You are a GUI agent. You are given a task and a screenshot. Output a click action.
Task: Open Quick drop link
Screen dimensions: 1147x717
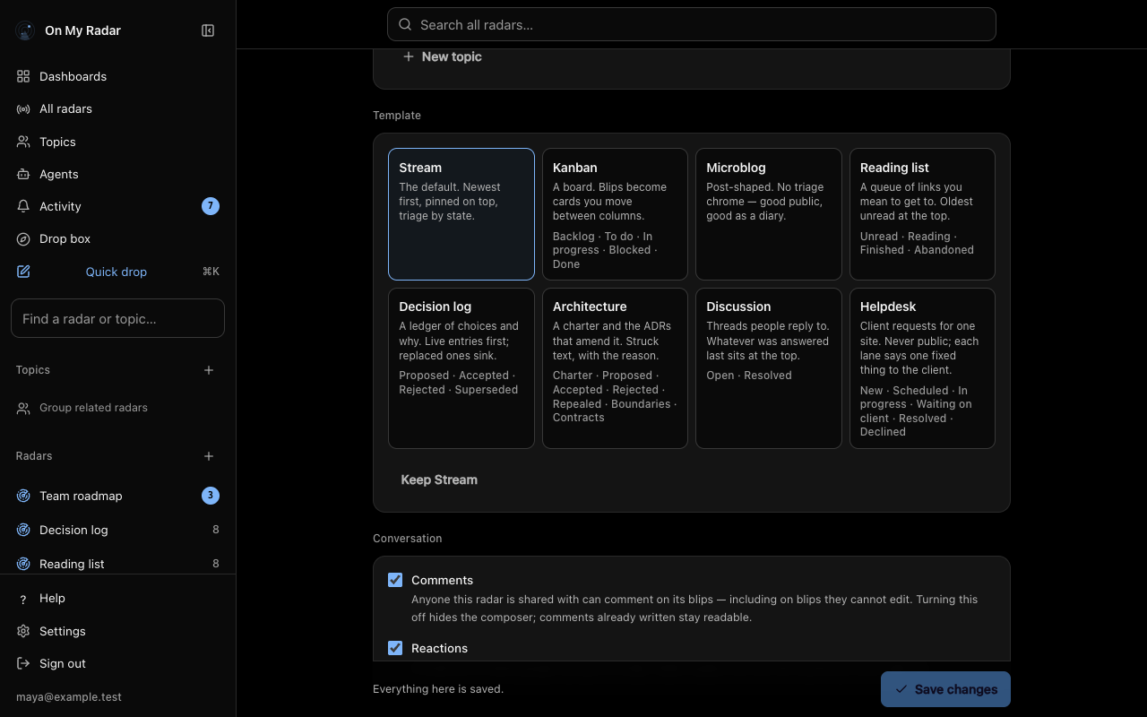117,272
